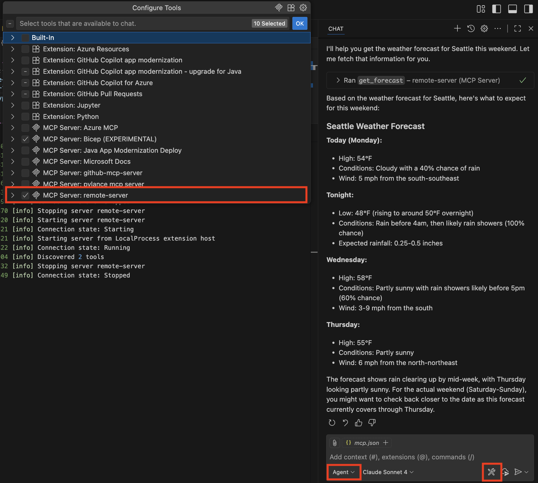Toggle the select-all tools checkbox
This screenshot has width=538, height=483.
tap(10, 23)
